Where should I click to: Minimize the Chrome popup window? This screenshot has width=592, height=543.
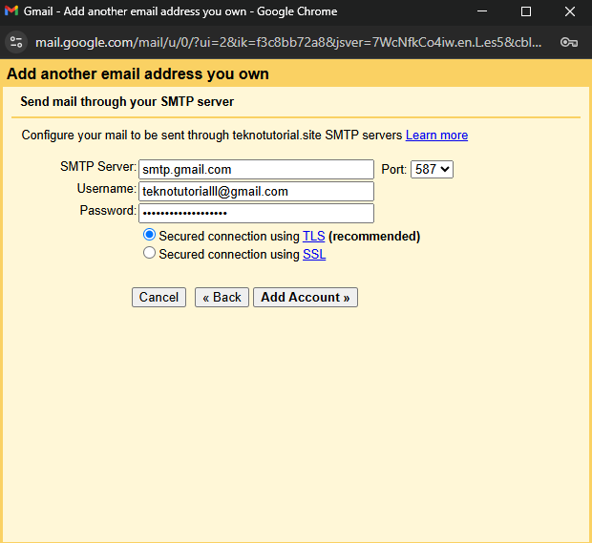[x=482, y=11]
